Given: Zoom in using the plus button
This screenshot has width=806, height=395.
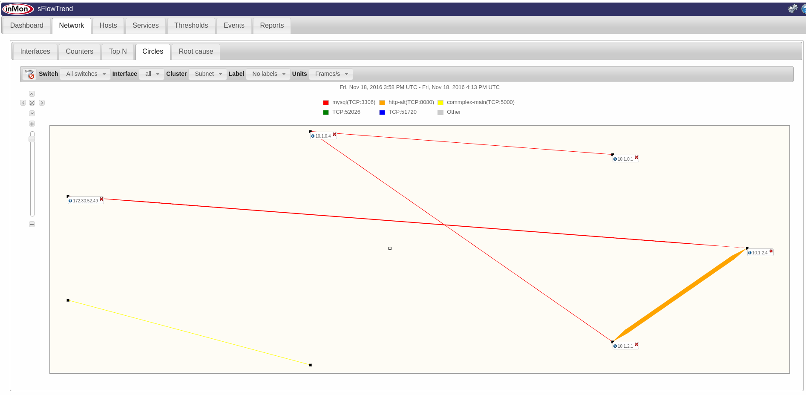Looking at the screenshot, I should click(32, 124).
